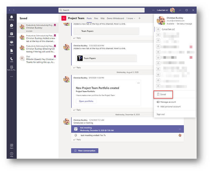This screenshot has width=210, height=172.
Task: Go forward with the right arrow
Action: click(x=14, y=10)
